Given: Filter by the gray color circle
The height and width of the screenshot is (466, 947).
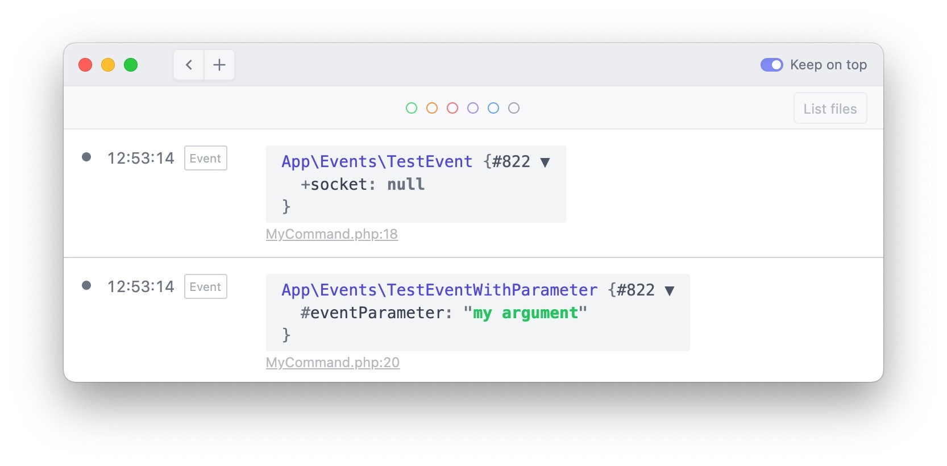Looking at the screenshot, I should coord(514,108).
